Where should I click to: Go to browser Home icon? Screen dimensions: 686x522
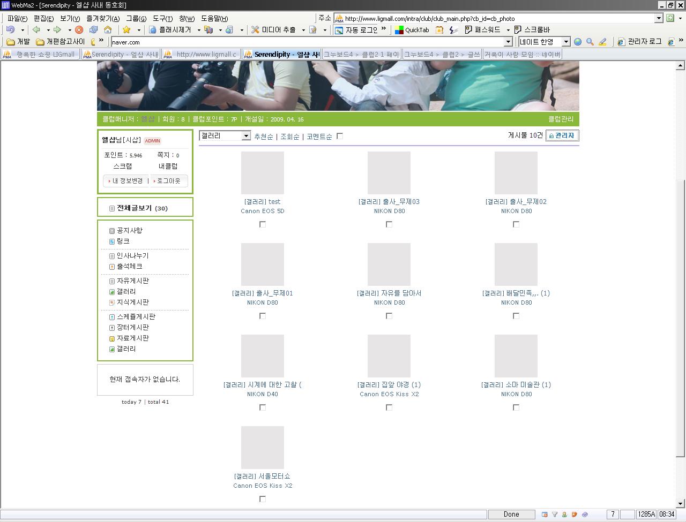pos(108,30)
